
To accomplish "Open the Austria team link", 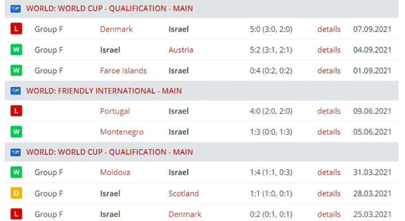I will 181,50.
